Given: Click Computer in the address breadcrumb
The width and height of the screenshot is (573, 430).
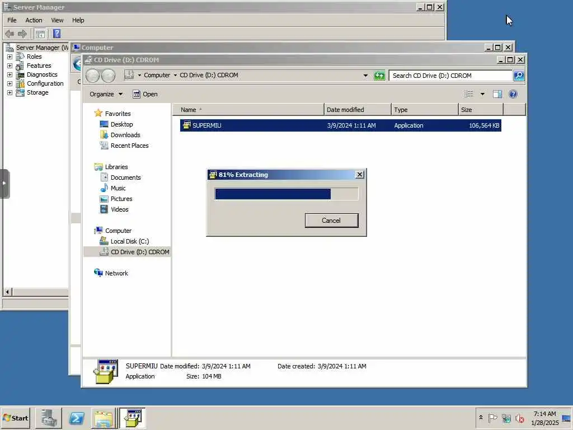Looking at the screenshot, I should [x=157, y=75].
